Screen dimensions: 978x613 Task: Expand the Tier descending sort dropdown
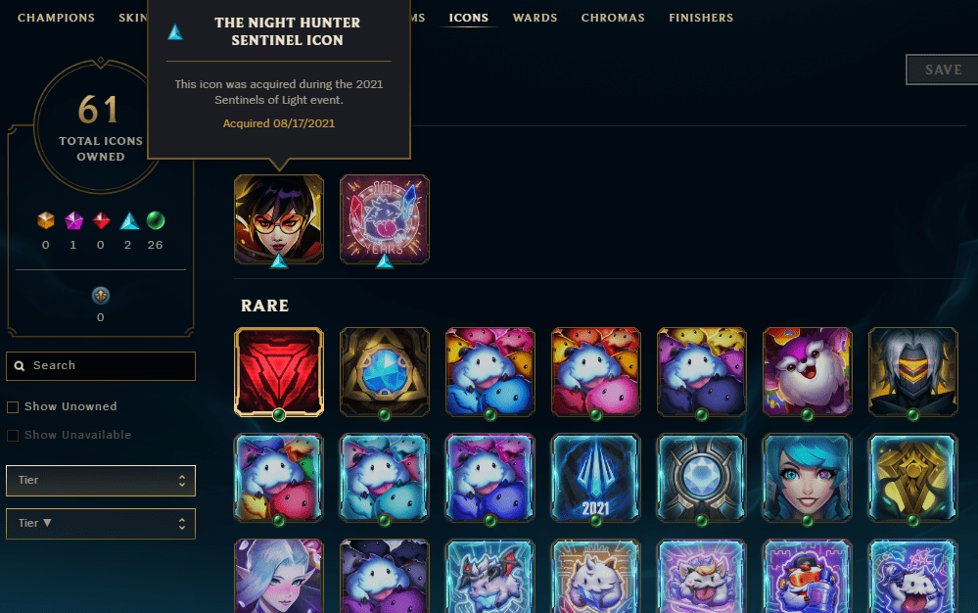[x=101, y=523]
